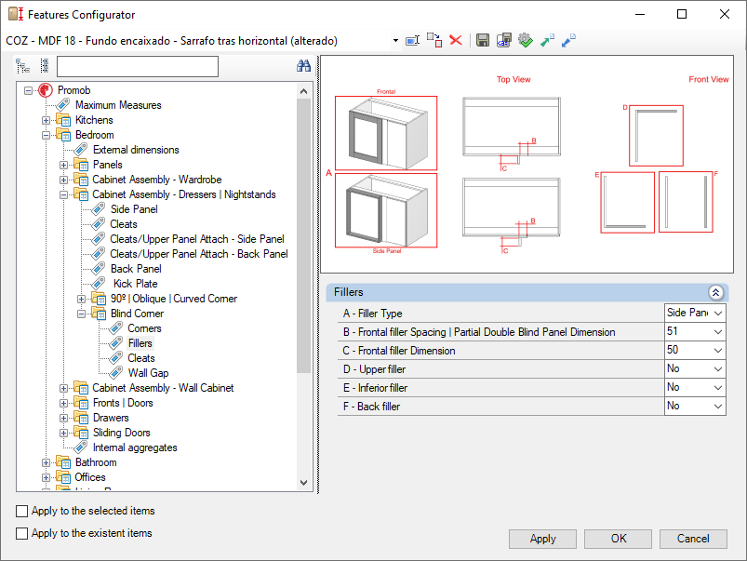The image size is (747, 561).
Task: Expand the Bathroom folder
Action: pos(46,462)
